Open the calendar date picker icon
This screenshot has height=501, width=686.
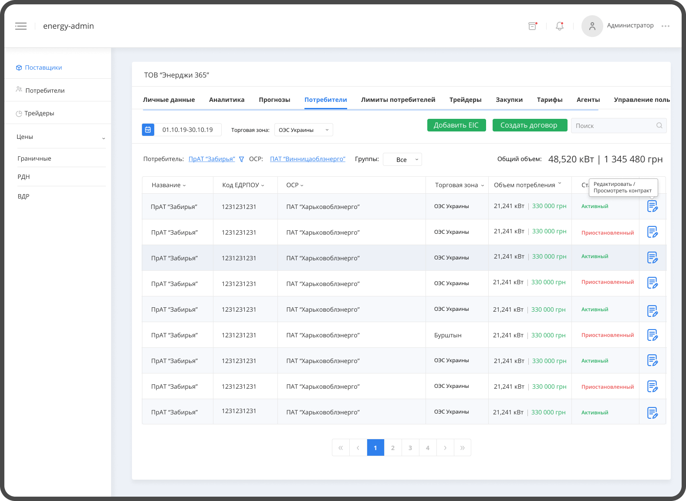pos(148,130)
